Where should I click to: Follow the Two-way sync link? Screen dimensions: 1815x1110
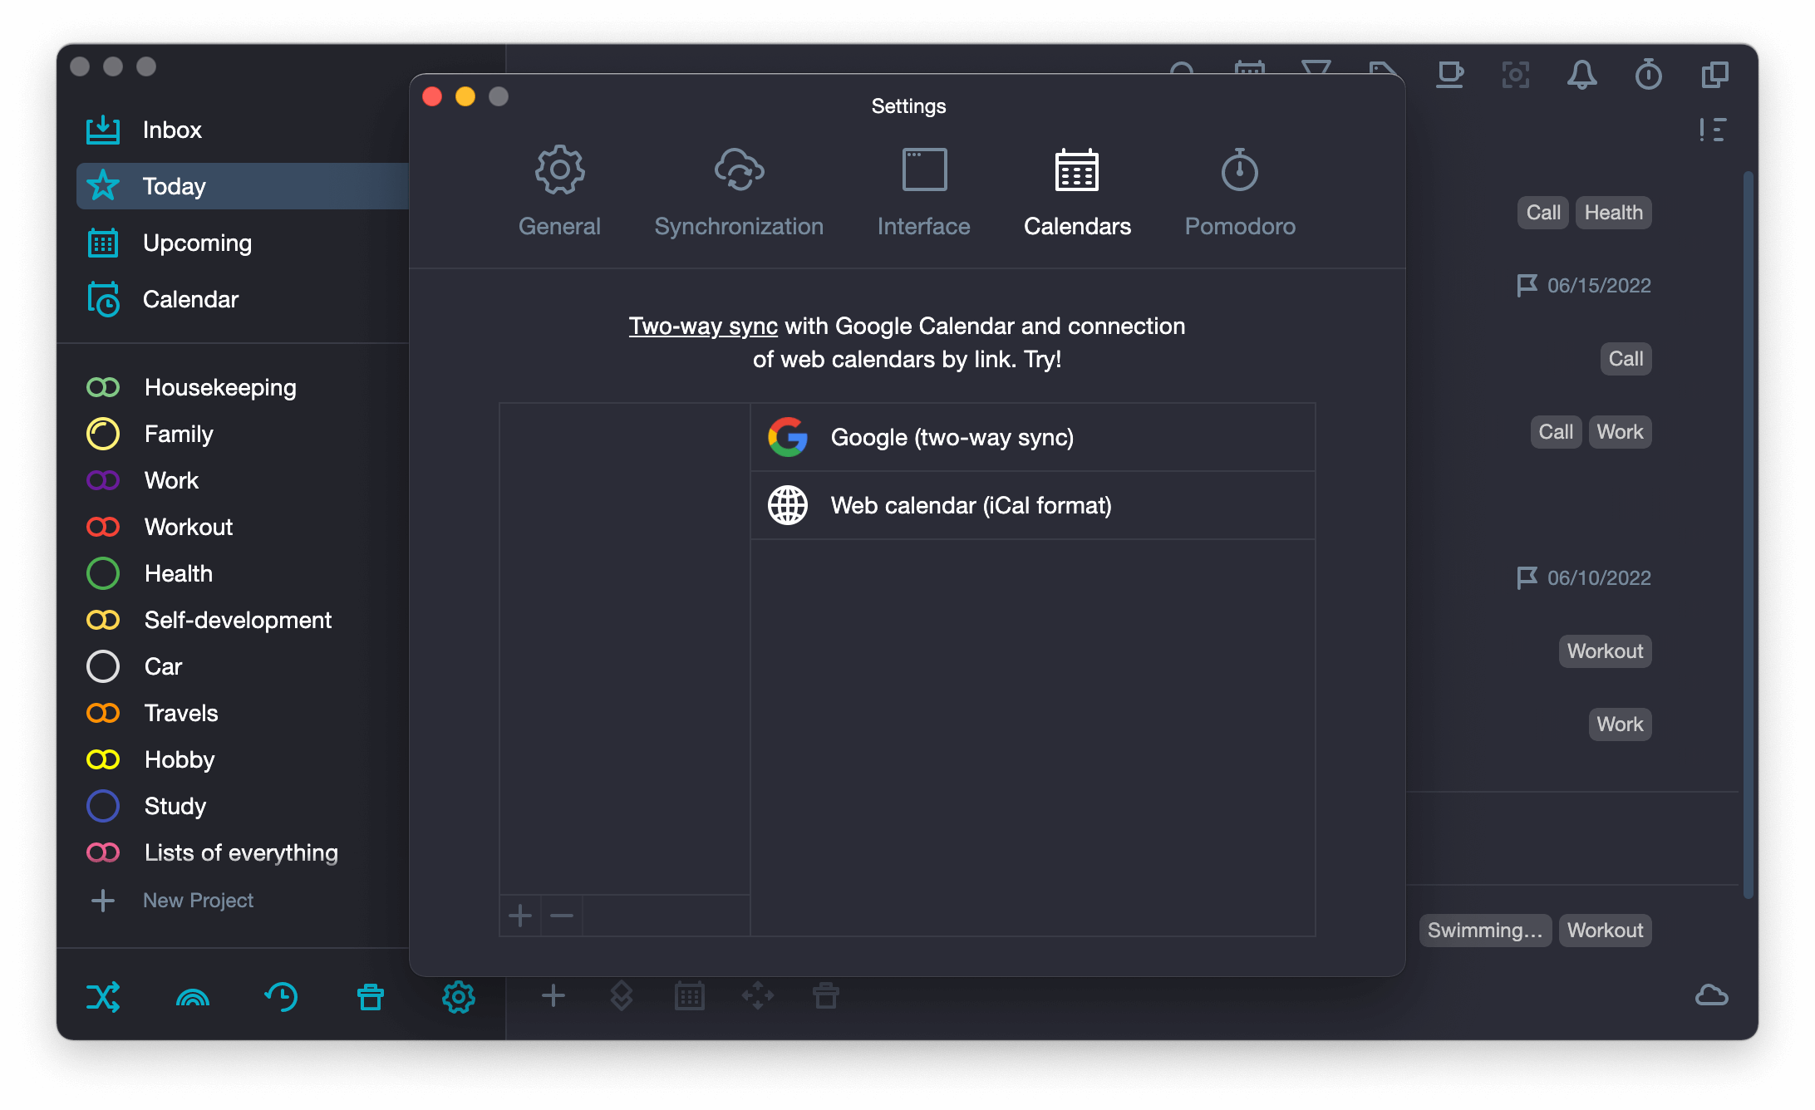(x=703, y=326)
